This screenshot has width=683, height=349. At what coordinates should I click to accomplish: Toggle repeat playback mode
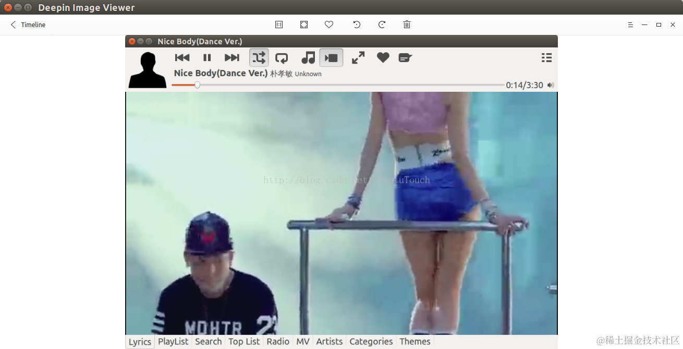pyautogui.click(x=282, y=58)
